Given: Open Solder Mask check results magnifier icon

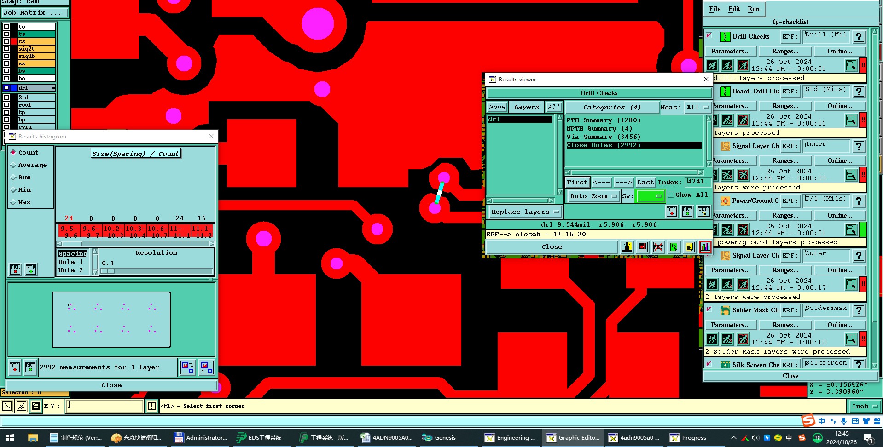Looking at the screenshot, I should point(851,339).
